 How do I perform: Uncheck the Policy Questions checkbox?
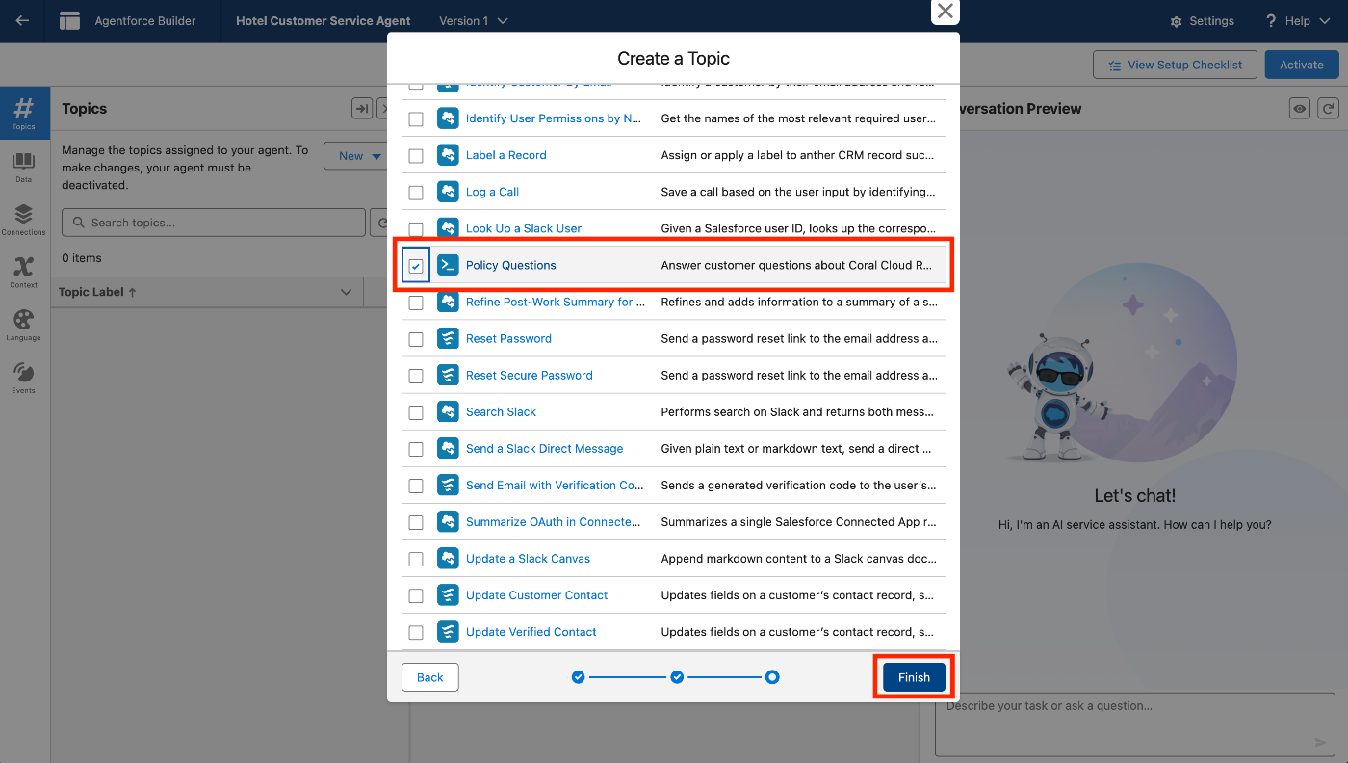point(416,266)
